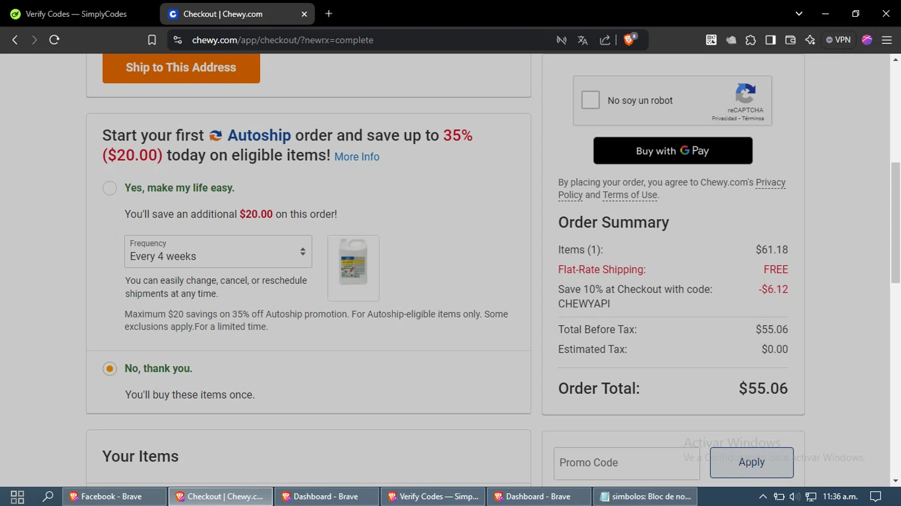
Task: Click the muted/crossed icon in the address bar
Action: pyautogui.click(x=562, y=40)
